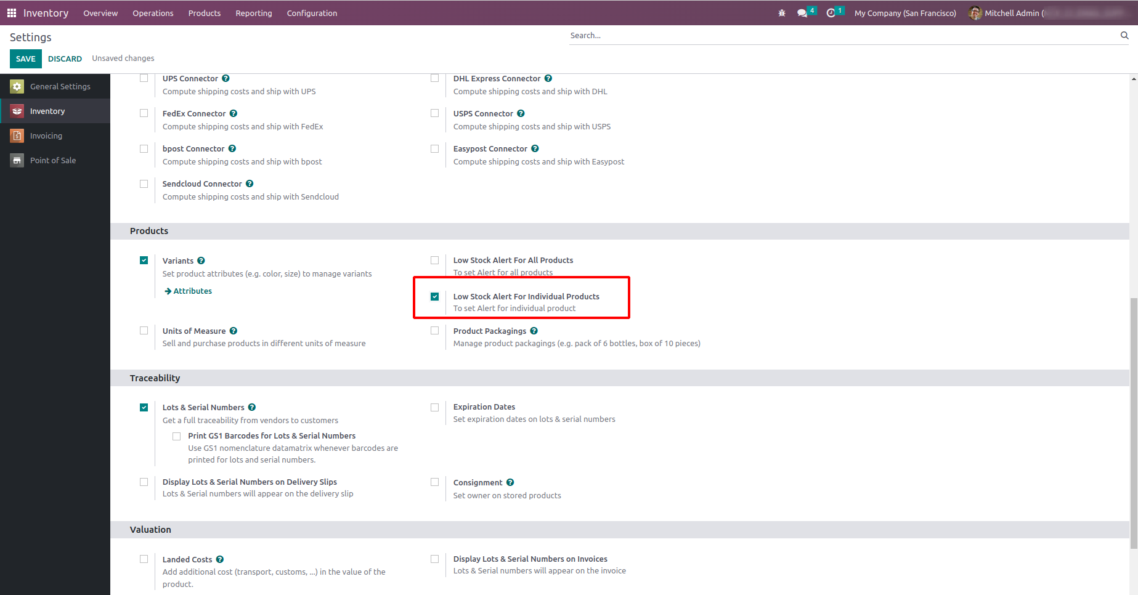Enable the Easypost Connector checkbox
The image size is (1138, 595).
pyautogui.click(x=435, y=148)
